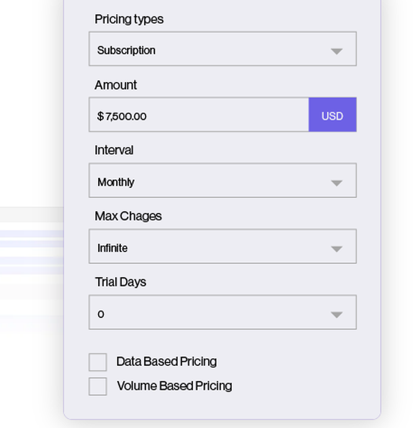
Task: Tick the Volume Based Pricing checkbox
Action: [x=98, y=386]
